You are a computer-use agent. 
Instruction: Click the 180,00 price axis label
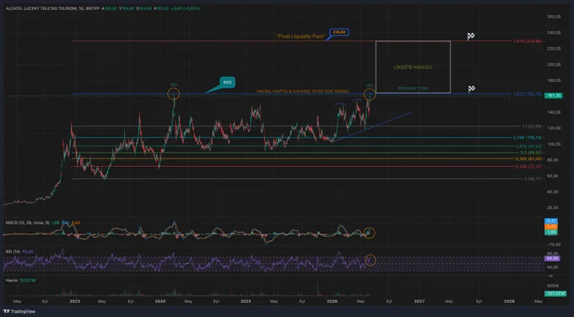point(554,80)
